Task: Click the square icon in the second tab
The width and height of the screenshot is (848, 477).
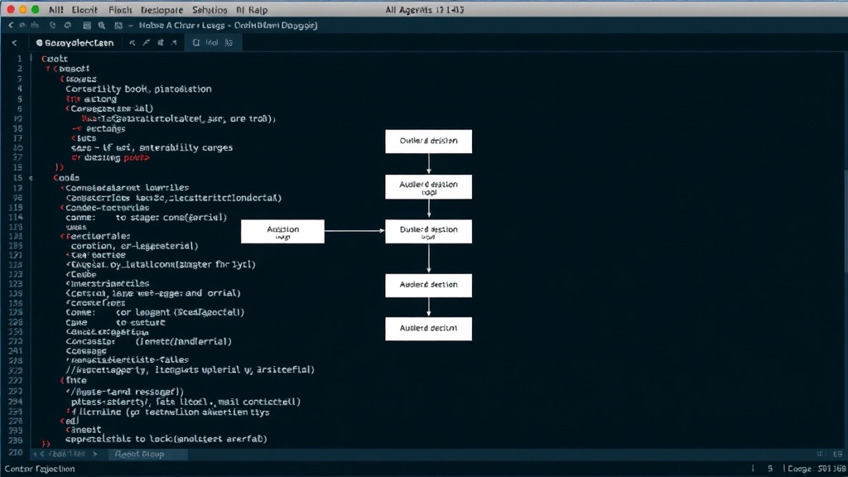Action: pos(195,43)
